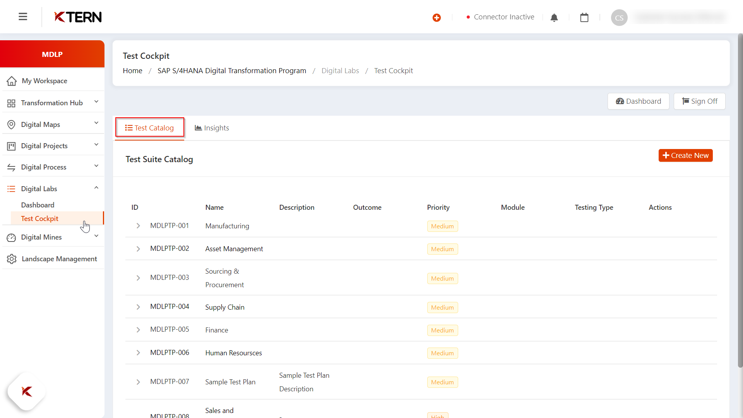Screen dimensions: 743x418
Task: Click Digital Labs breadcrumb
Action: [340, 71]
